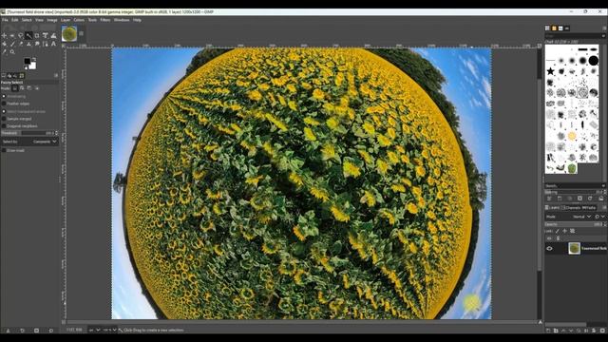Select the Eraser tool
Viewport: 608px width, 342px height.
point(21,44)
